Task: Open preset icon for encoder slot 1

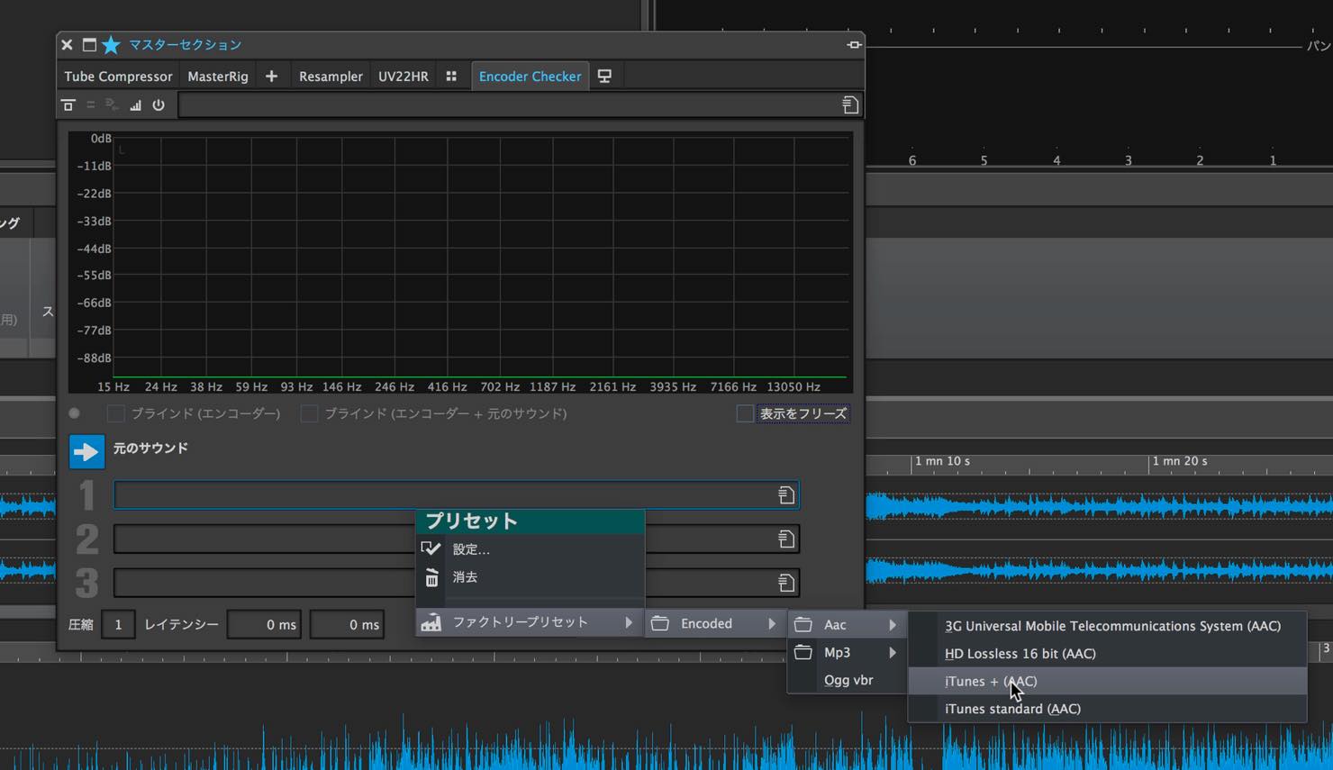Action: pyautogui.click(x=785, y=495)
